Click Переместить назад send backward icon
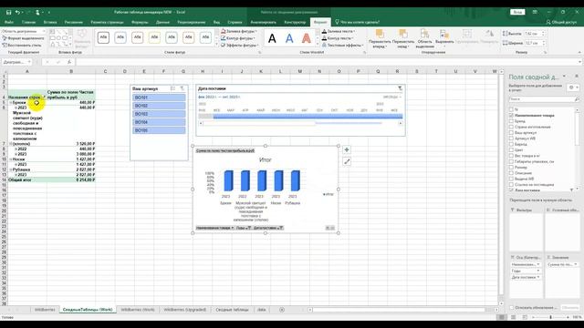584x328 pixels. pyautogui.click(x=403, y=35)
